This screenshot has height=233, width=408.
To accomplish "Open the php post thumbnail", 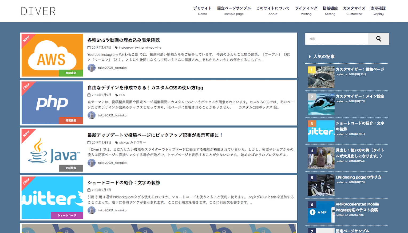I will [x=52, y=103].
